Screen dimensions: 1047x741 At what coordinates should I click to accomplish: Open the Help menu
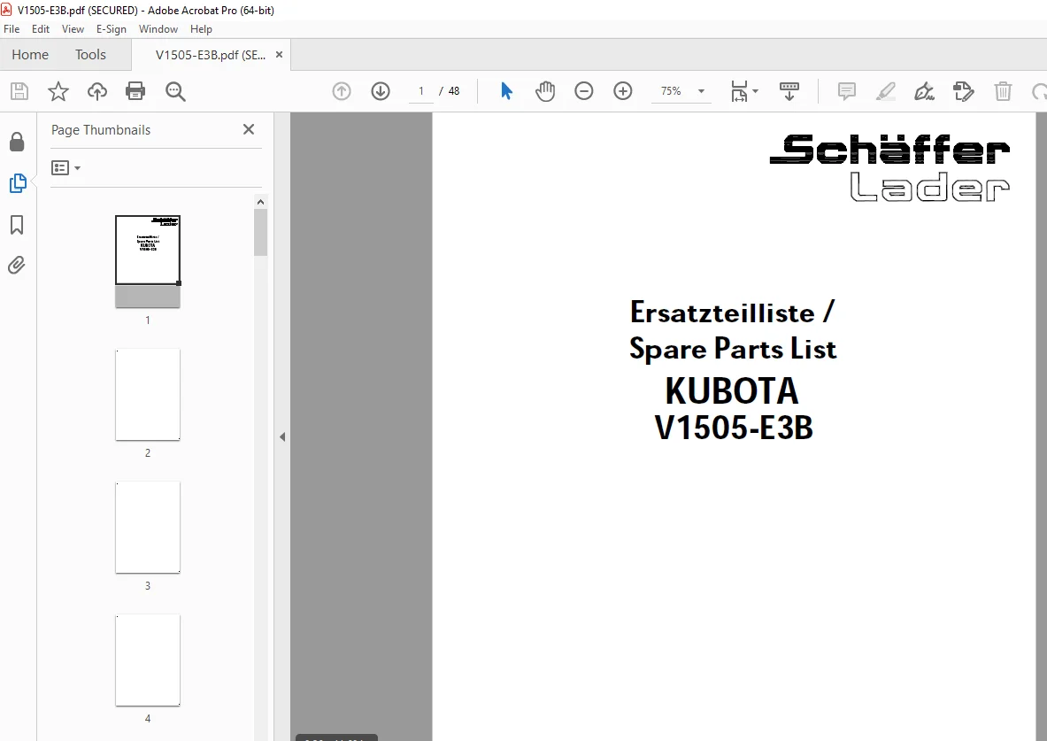click(x=201, y=28)
